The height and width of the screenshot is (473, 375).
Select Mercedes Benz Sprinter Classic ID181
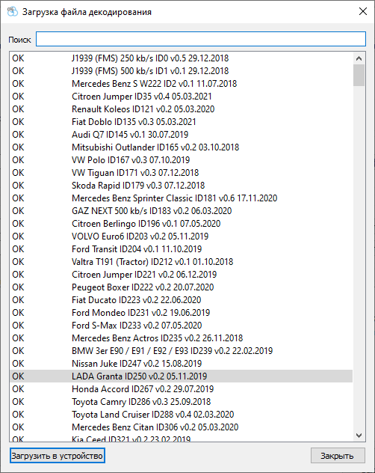tap(181, 198)
